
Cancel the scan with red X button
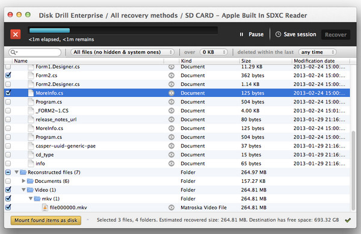click(16, 34)
